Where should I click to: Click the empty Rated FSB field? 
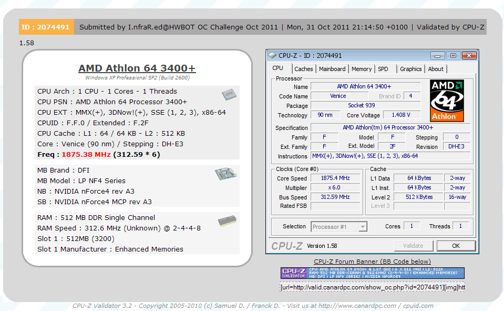click(x=335, y=206)
